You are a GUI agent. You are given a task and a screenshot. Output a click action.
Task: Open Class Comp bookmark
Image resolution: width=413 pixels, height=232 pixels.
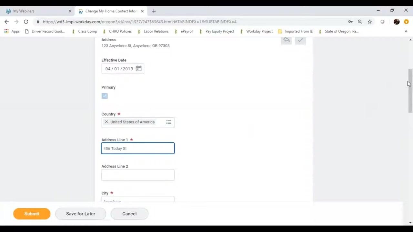coord(84,31)
